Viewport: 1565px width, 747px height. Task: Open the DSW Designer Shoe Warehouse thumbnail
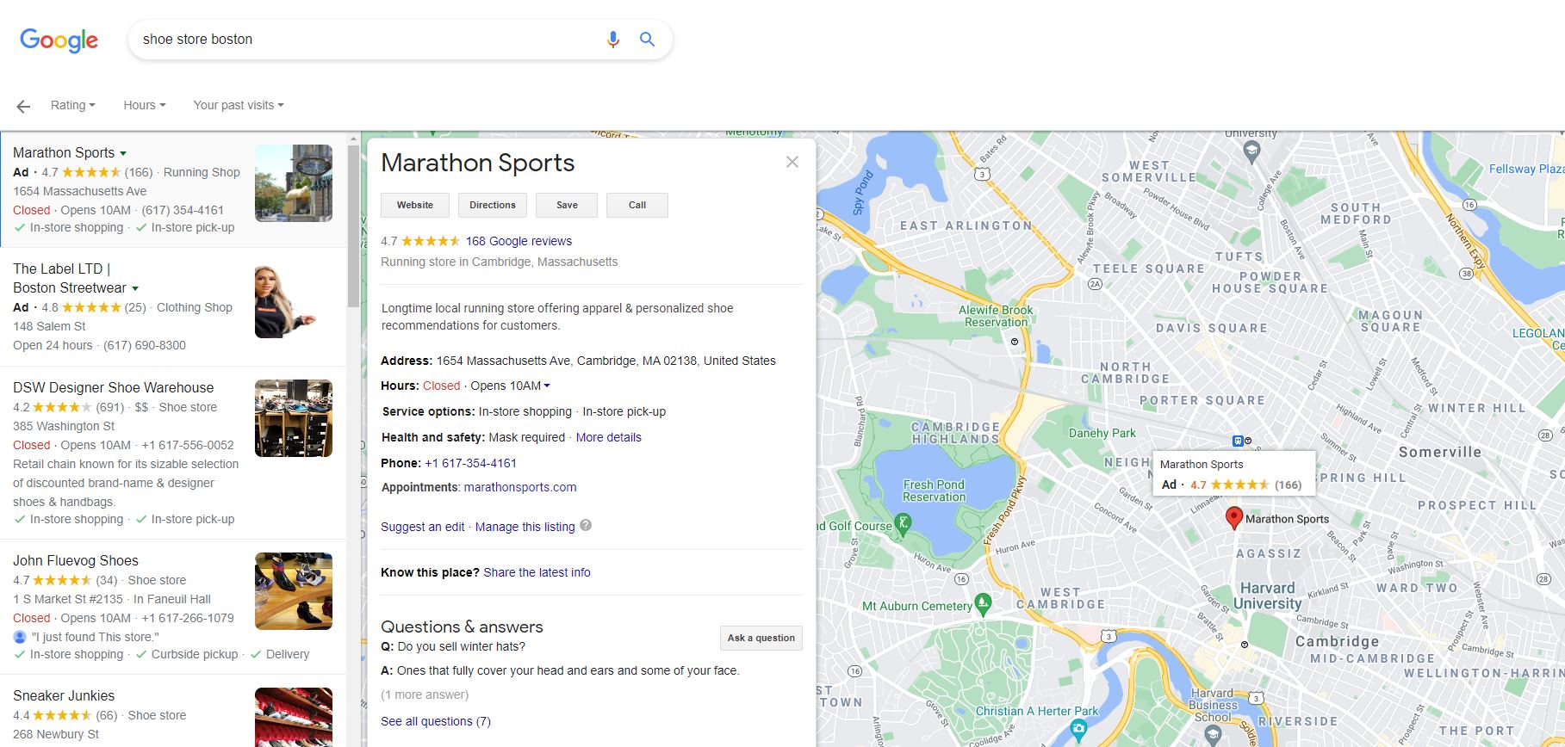point(294,418)
